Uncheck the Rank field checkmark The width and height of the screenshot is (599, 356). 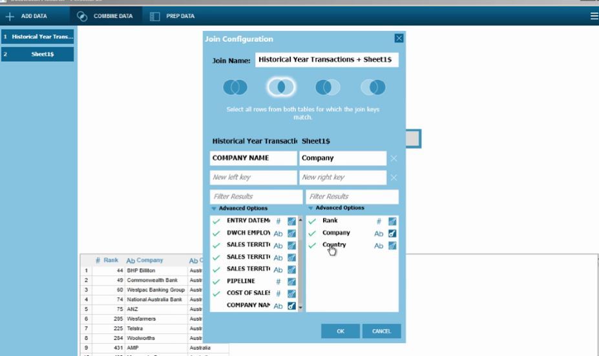312,221
